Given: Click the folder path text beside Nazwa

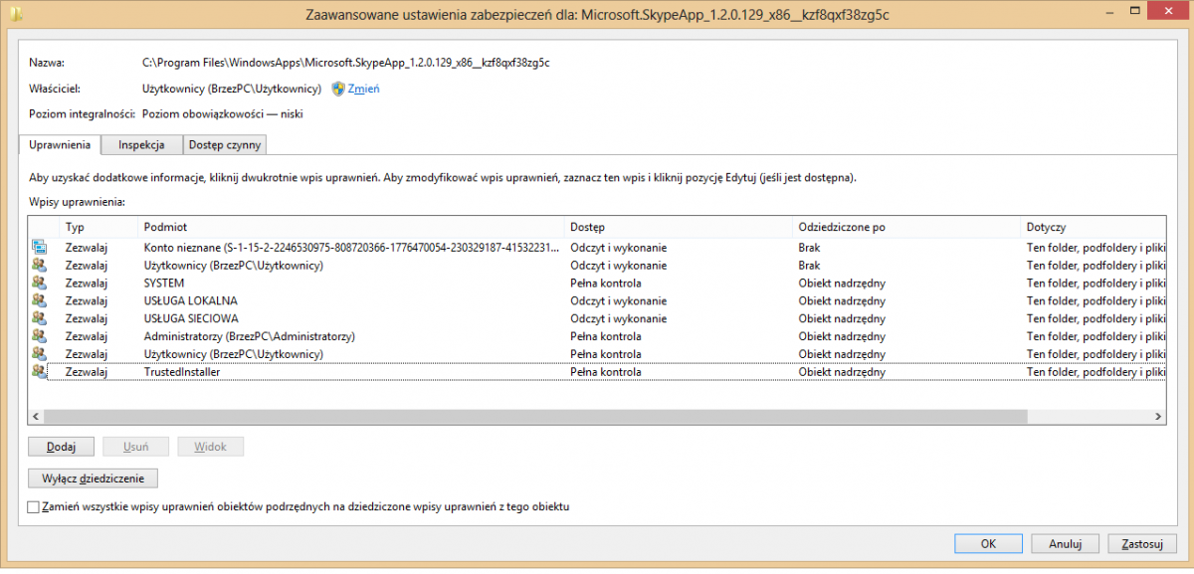Looking at the screenshot, I should 346,63.
